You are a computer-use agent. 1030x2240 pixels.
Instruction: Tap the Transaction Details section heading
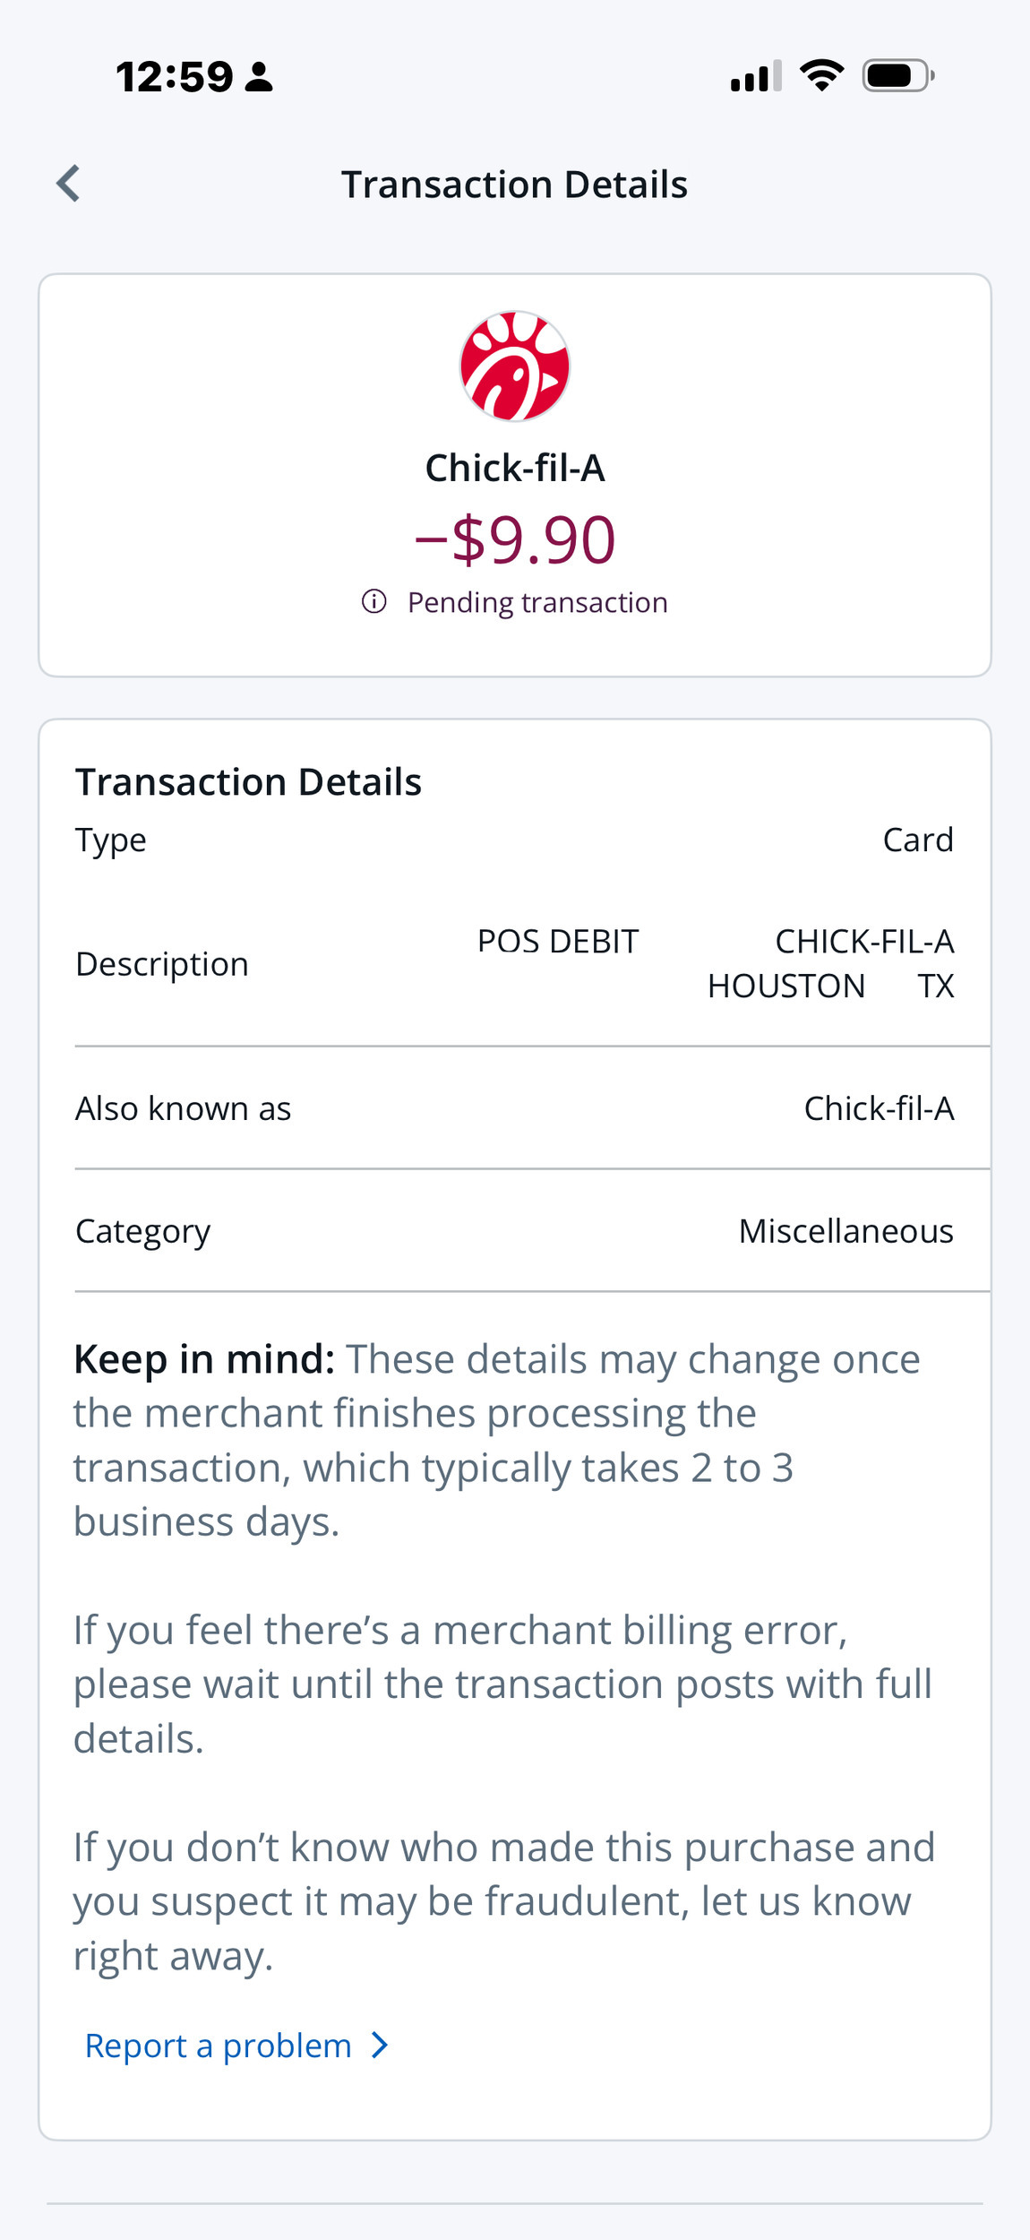click(x=248, y=782)
